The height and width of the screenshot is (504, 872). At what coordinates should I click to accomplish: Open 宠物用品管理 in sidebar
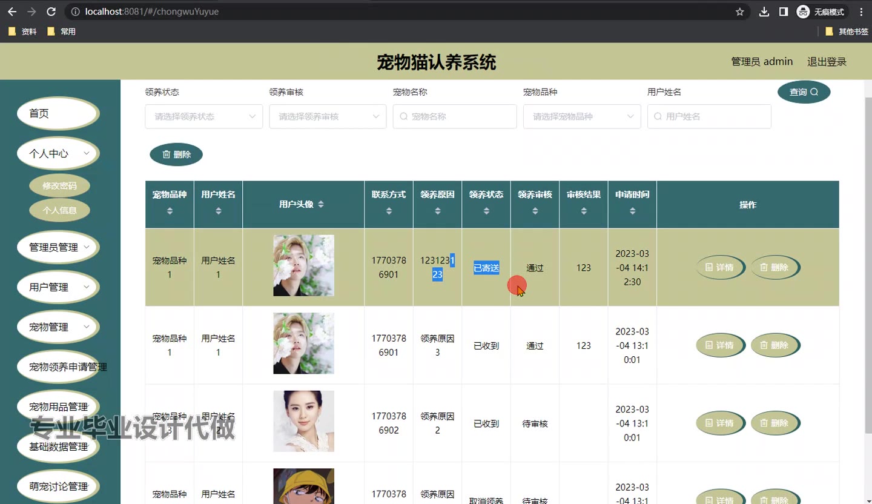click(x=58, y=406)
